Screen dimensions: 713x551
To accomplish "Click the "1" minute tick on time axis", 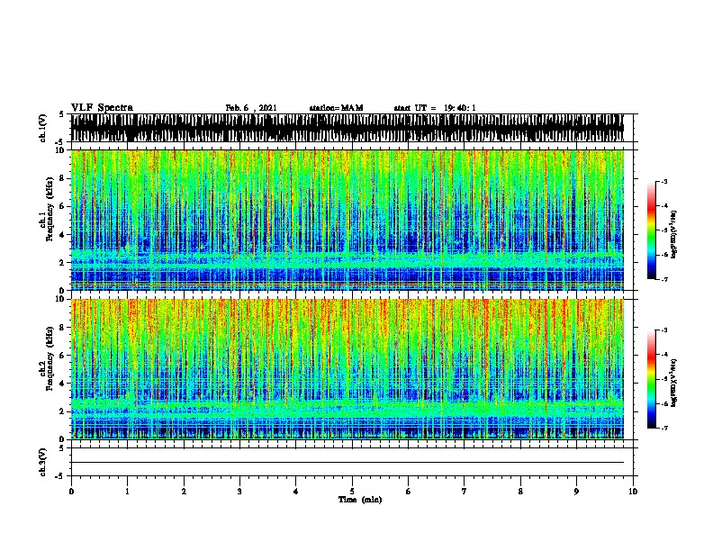I will point(127,492).
